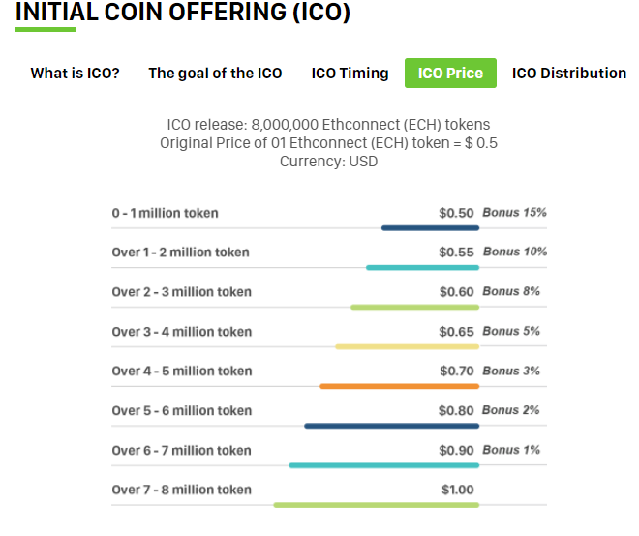Click the Over 6 - 7 million token label
This screenshot has height=536, width=639.
[x=181, y=451]
